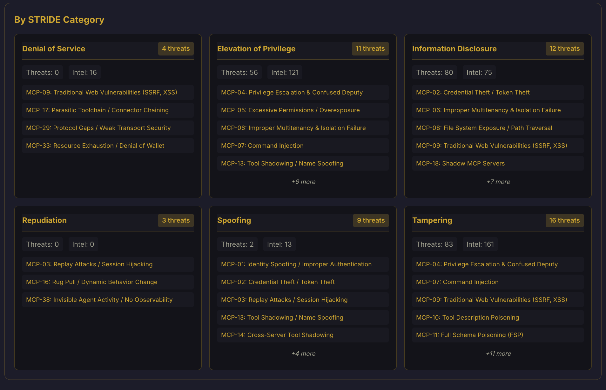Image resolution: width=606 pixels, height=390 pixels.
Task: Open MCP-33: Resource Exhaustion / Denial of Wallet
Action: pyautogui.click(x=108, y=146)
